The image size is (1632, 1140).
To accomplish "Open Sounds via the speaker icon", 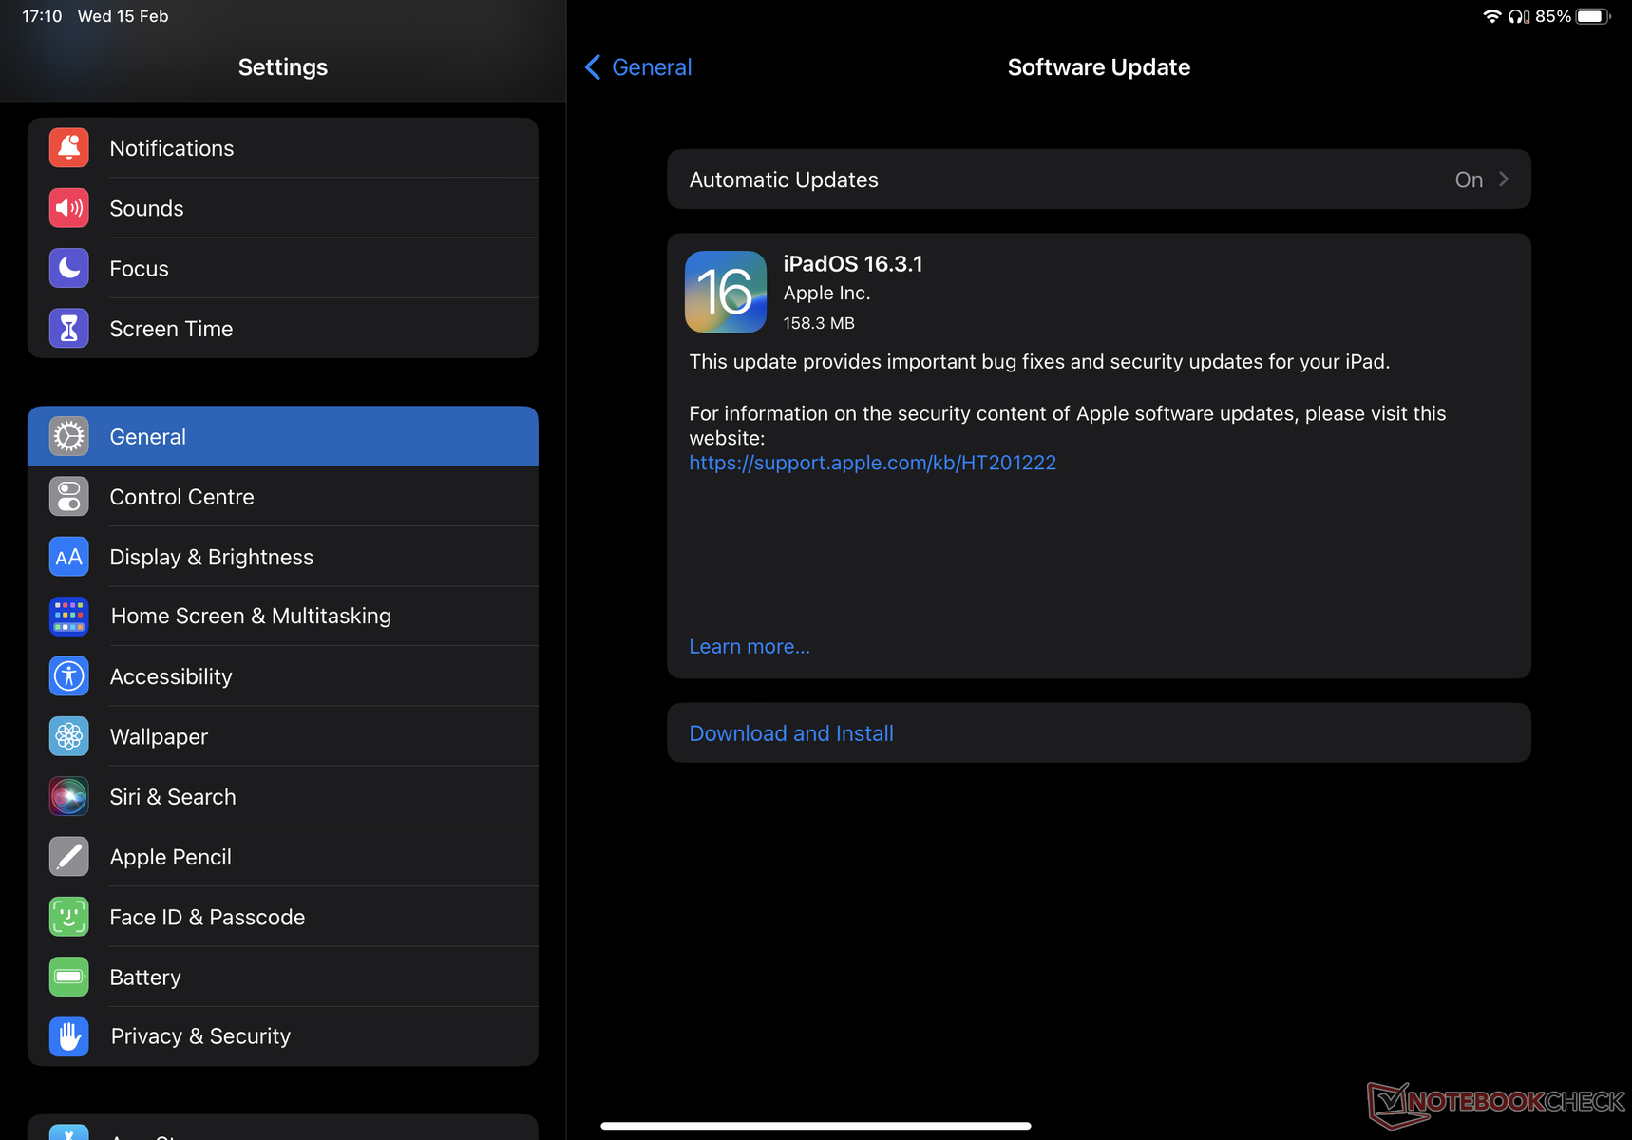I will (69, 208).
